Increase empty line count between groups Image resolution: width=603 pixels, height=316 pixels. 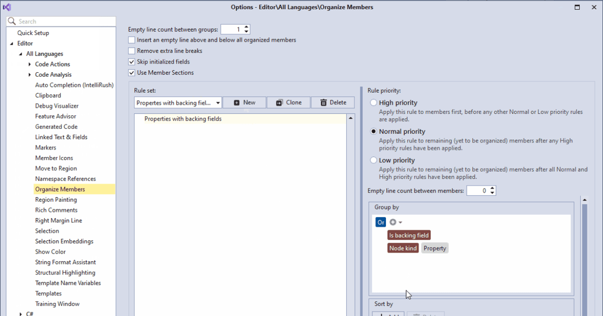click(247, 28)
